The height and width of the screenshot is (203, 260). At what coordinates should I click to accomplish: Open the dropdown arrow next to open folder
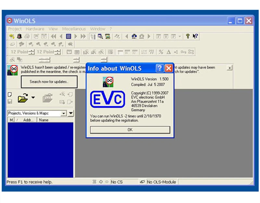click(33, 98)
